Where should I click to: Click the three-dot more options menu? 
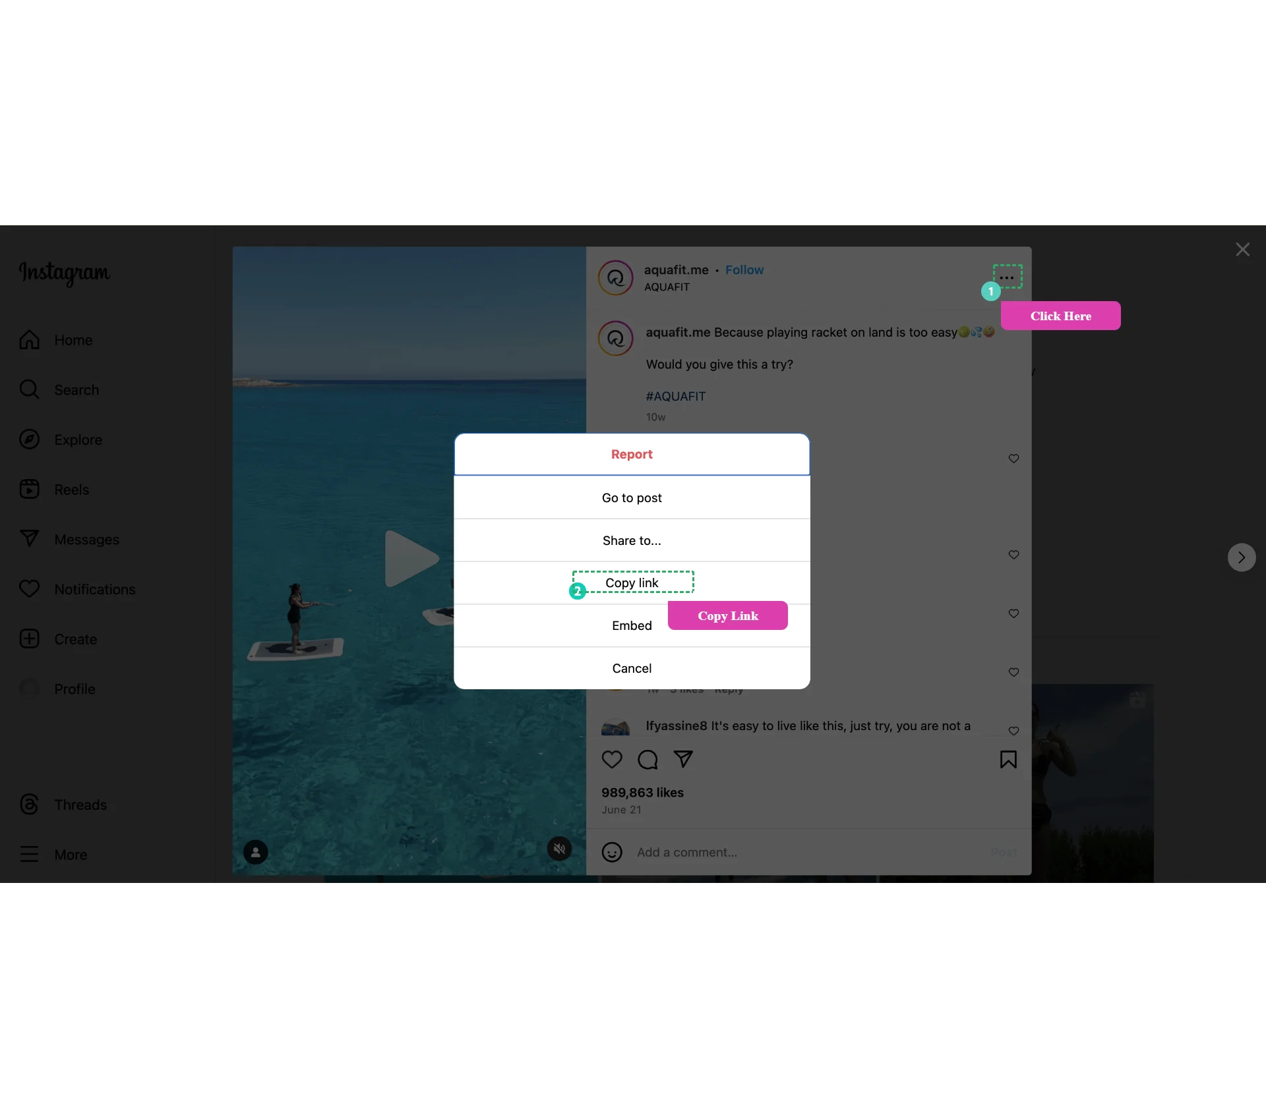(x=1007, y=277)
